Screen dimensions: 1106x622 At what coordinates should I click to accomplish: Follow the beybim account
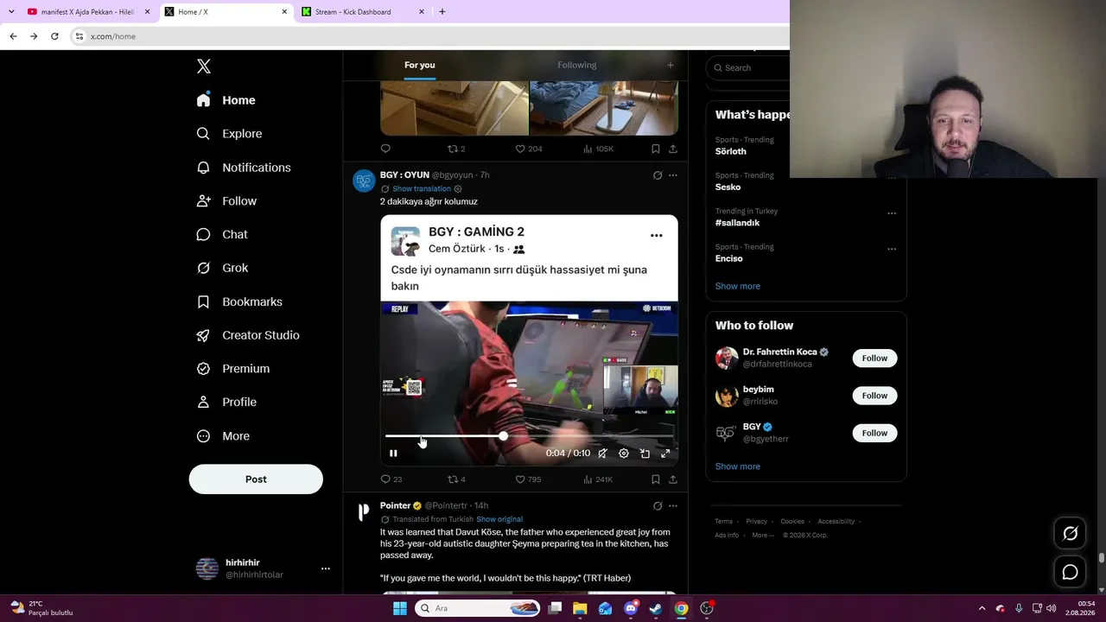click(x=874, y=396)
